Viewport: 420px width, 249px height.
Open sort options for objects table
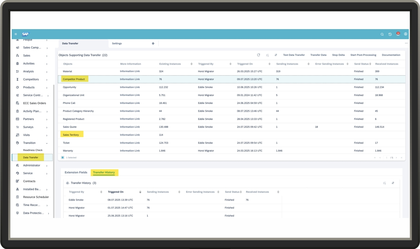[276, 55]
